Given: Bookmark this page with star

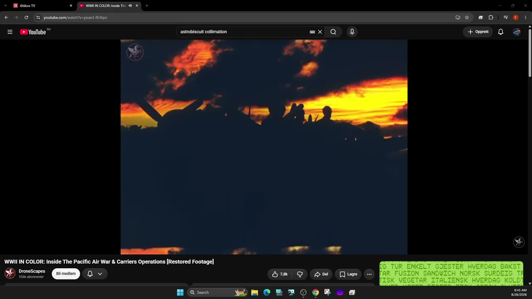Looking at the screenshot, I should [x=467, y=17].
